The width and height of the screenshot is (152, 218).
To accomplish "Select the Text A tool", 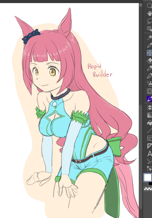I will [150, 154].
